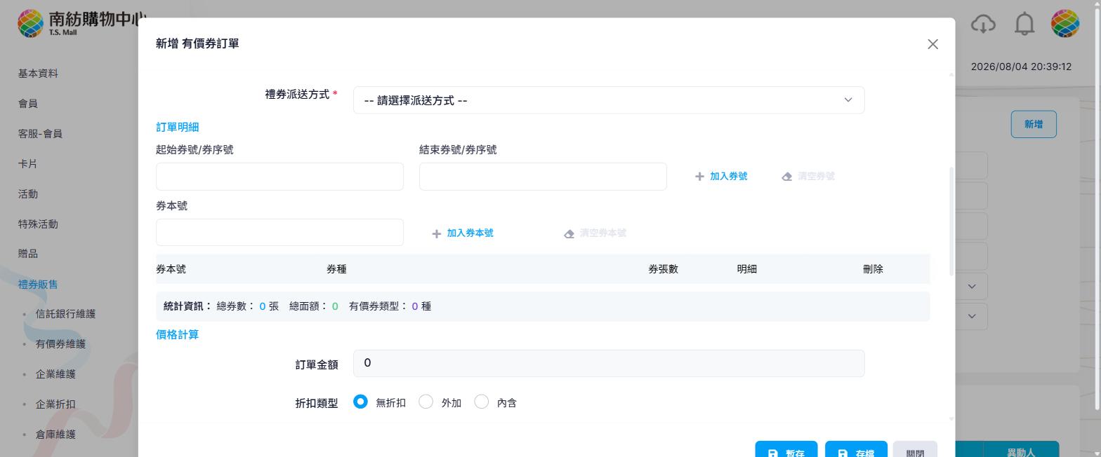Click the 南紡購物中心 logo
The height and width of the screenshot is (457, 1101).
tap(81, 23)
